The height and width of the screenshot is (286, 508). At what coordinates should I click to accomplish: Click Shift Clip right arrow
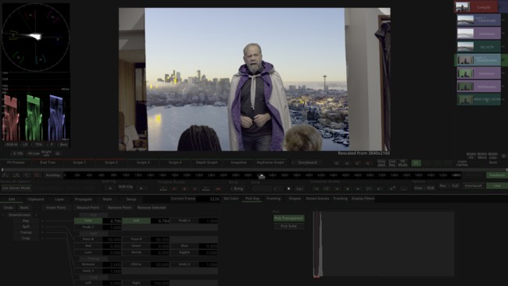141,188
